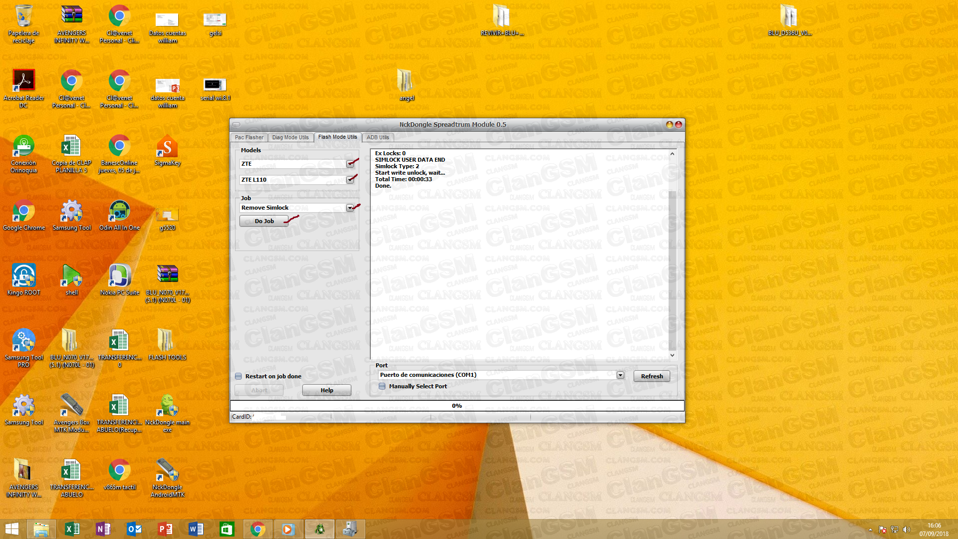
Task: Open v865m tactil Chrome shortcut
Action: coord(119,475)
